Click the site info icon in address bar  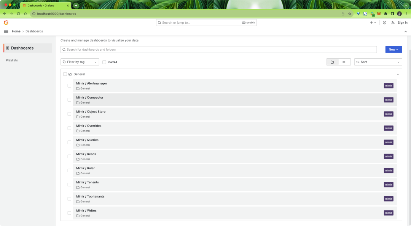pyautogui.click(x=33, y=14)
